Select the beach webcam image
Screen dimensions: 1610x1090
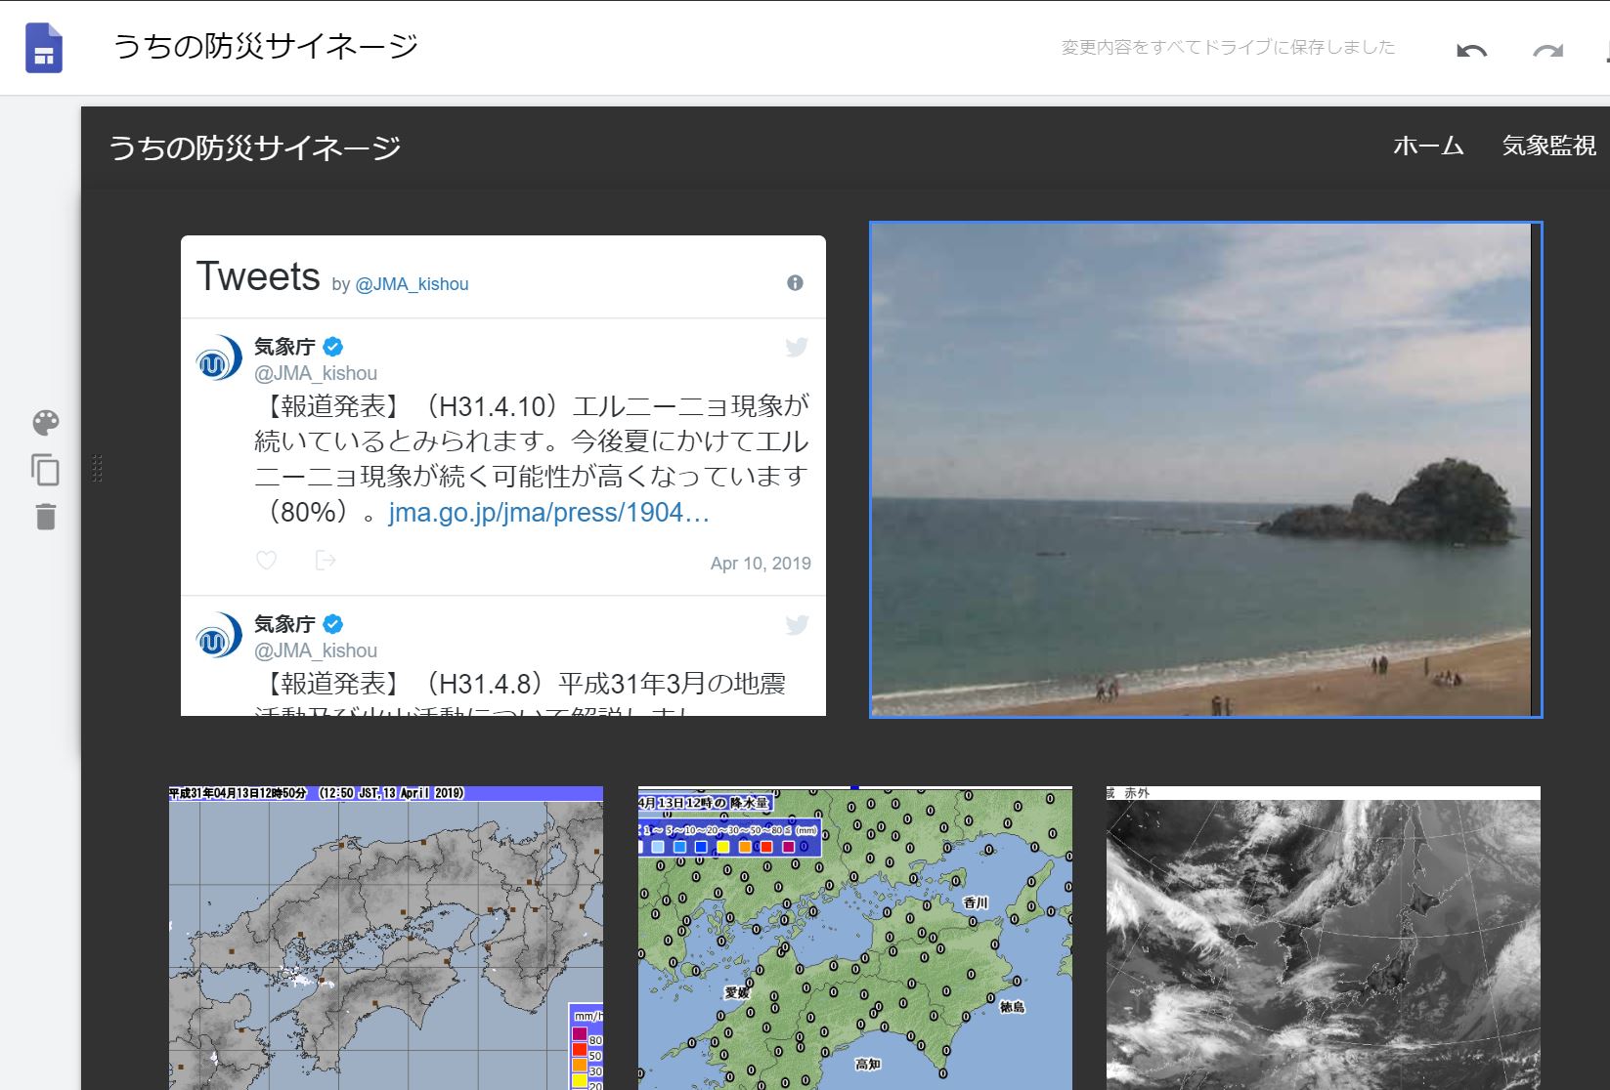pos(1205,470)
